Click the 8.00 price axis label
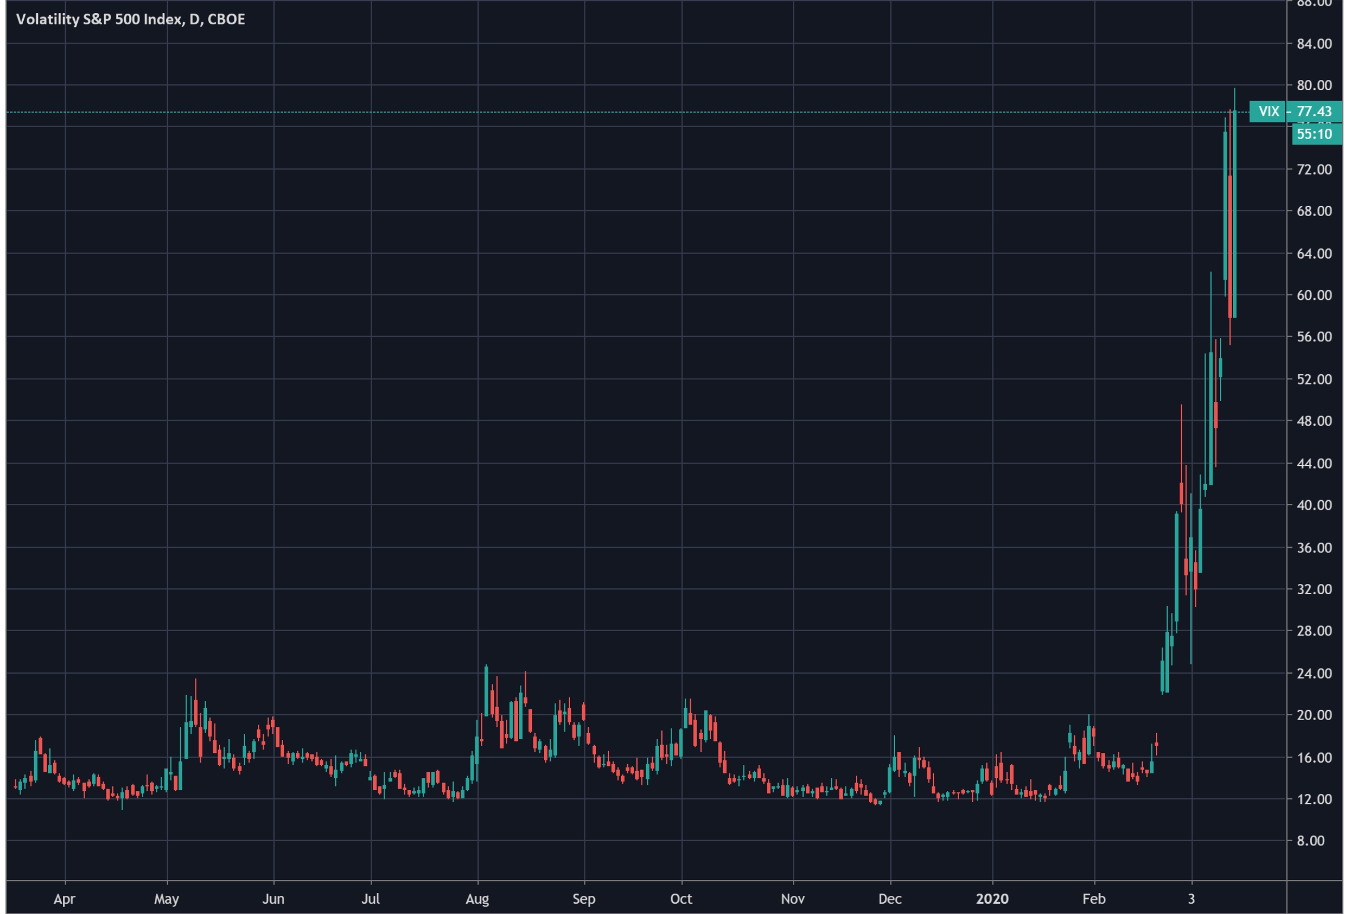Image resolution: width=1347 pixels, height=914 pixels. pos(1311,840)
